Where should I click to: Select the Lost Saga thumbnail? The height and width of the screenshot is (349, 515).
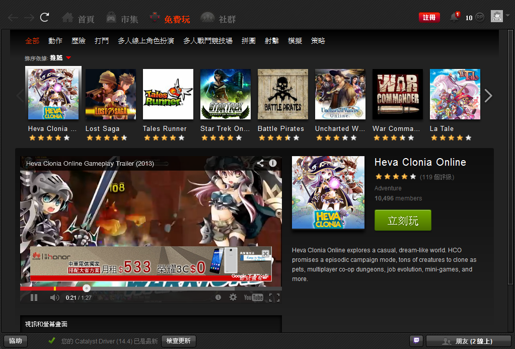(x=111, y=94)
